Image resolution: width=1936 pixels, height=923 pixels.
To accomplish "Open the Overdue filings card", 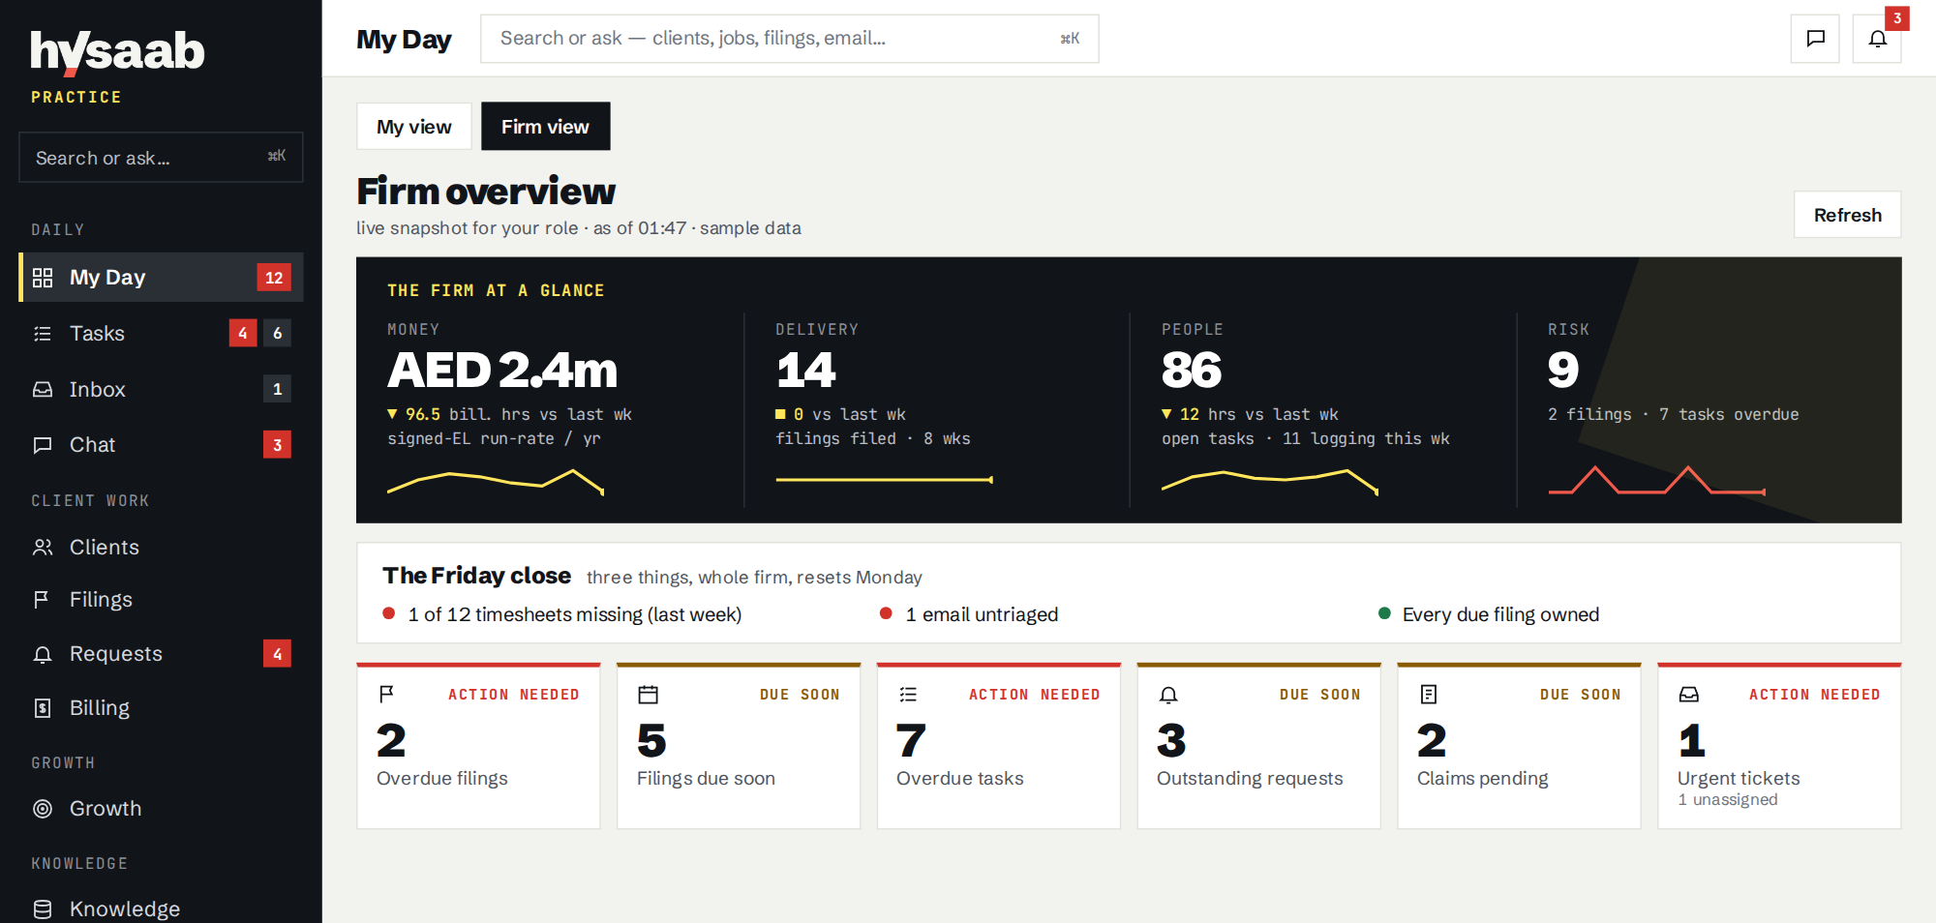I will (x=478, y=746).
